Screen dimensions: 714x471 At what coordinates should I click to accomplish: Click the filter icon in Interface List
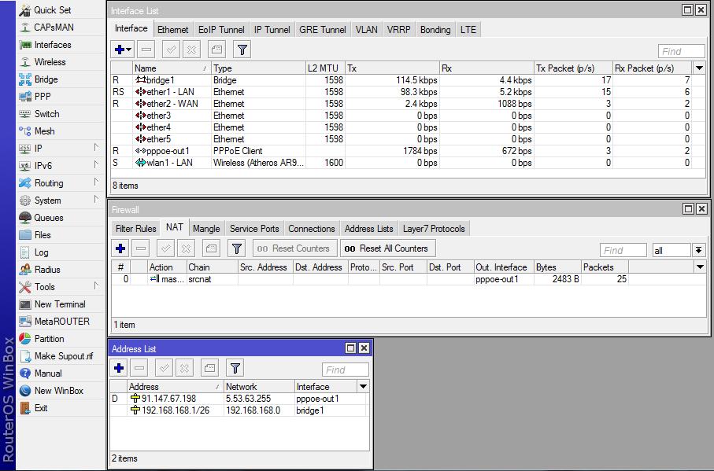[x=242, y=50]
